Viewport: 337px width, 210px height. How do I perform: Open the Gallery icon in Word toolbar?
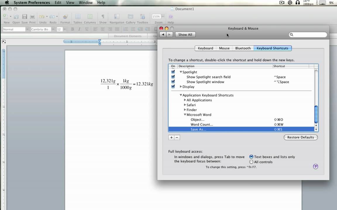tap(130, 17)
